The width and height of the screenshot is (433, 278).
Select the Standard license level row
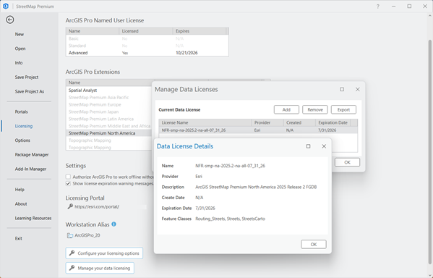point(147,46)
